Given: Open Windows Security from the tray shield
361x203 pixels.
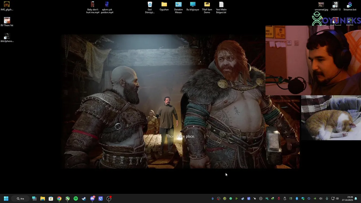Looking at the screenshot, I should pyautogui.click(x=303, y=198).
